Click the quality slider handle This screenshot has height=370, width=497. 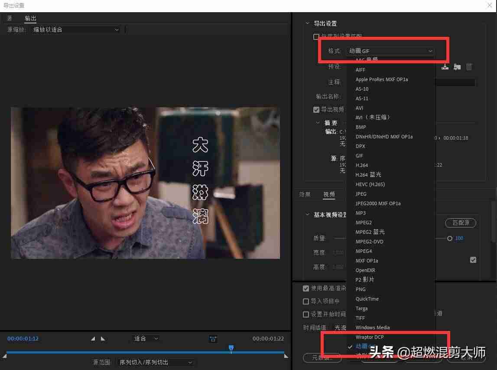[x=449, y=238]
